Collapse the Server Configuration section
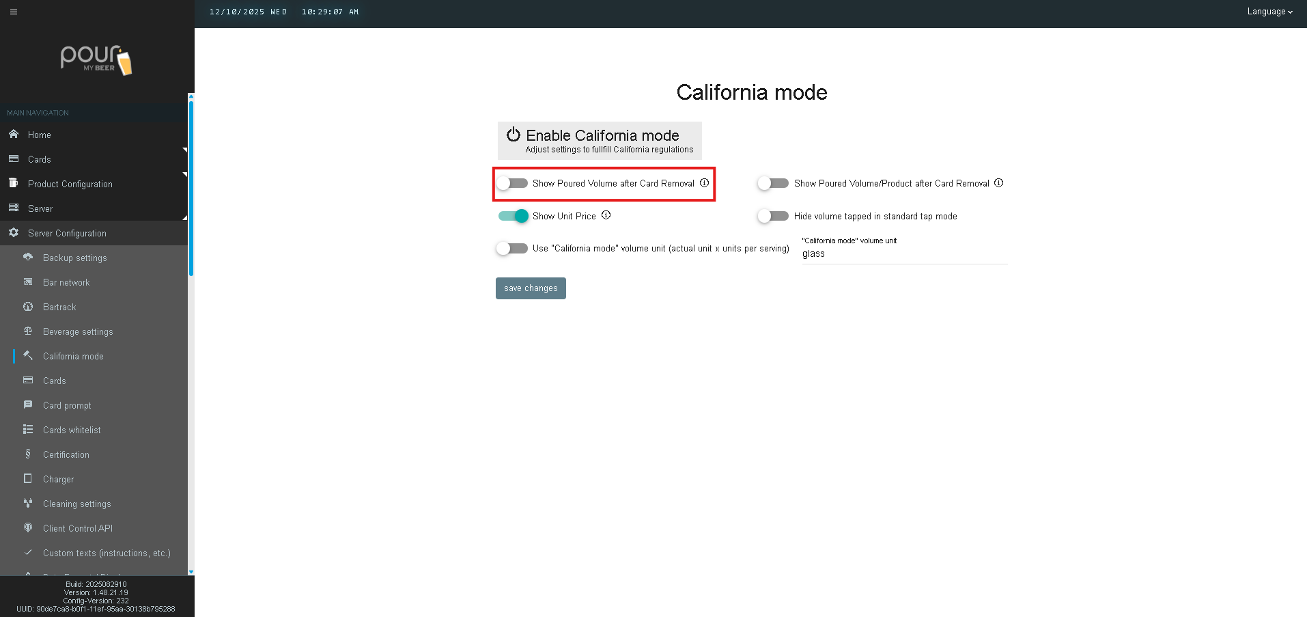This screenshot has width=1307, height=617. click(x=67, y=233)
